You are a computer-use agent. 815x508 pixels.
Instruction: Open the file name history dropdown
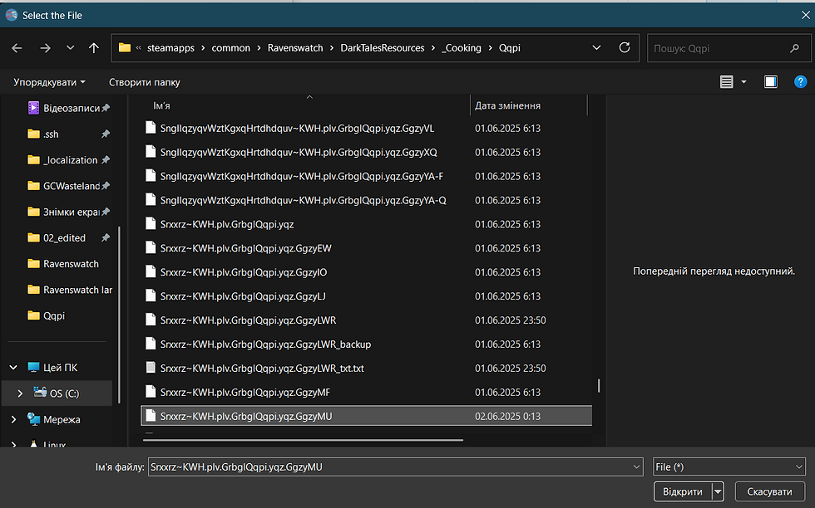[636, 467]
